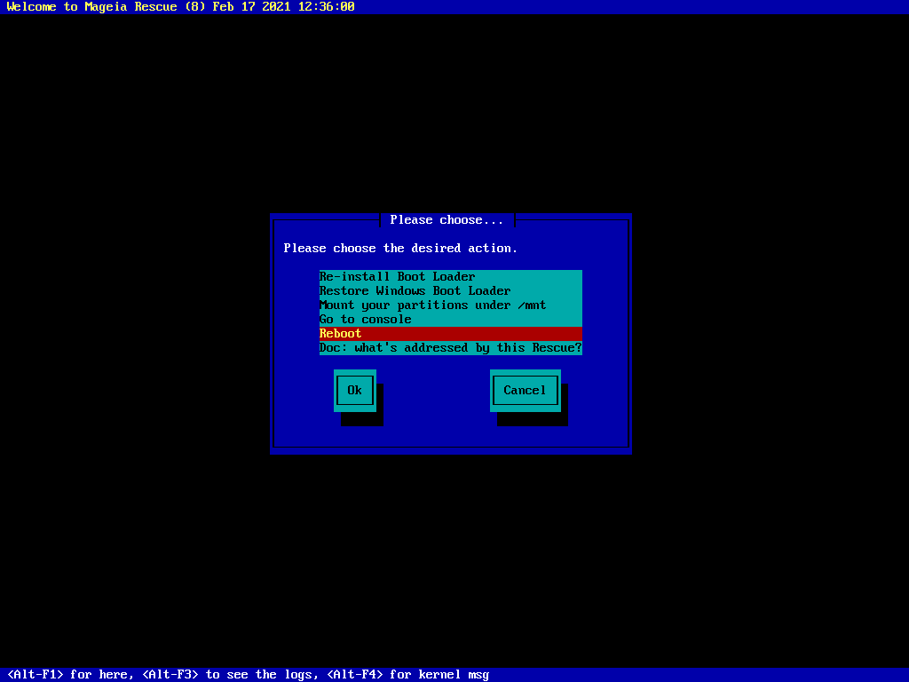909x682 pixels.
Task: Select Re-install Boot Loader option
Action: (450, 277)
